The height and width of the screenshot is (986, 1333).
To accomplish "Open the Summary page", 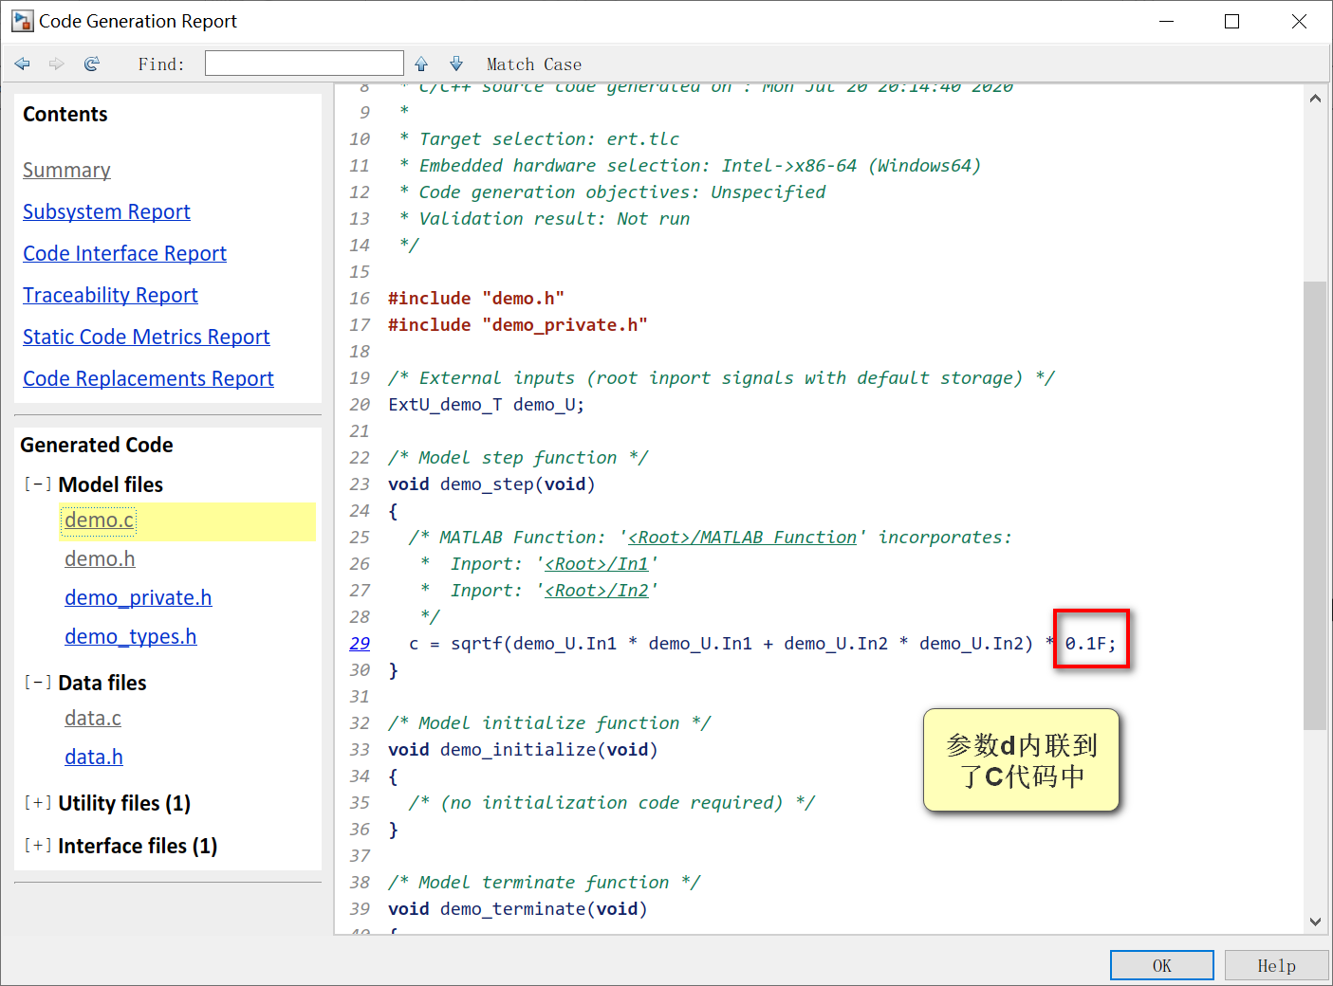I will 66,170.
